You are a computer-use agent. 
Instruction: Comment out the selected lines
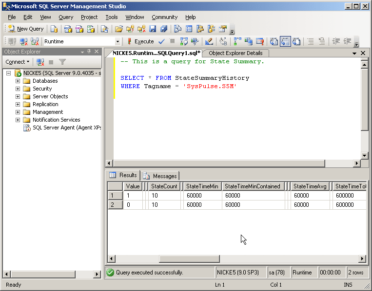click(311, 41)
